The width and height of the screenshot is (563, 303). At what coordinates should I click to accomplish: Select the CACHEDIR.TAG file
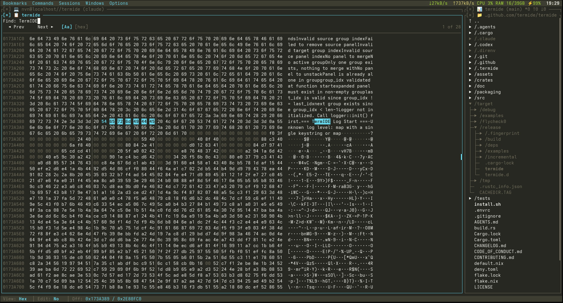click(496, 192)
